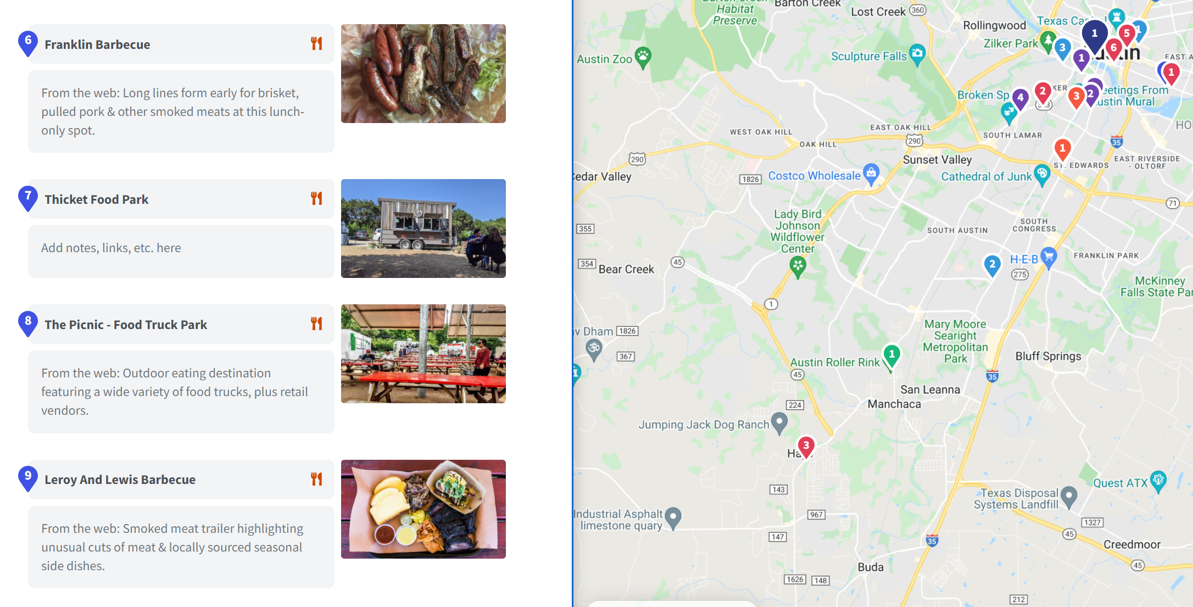Select blue marker 8 beside The Picnic
The image size is (1193, 607).
click(x=28, y=324)
